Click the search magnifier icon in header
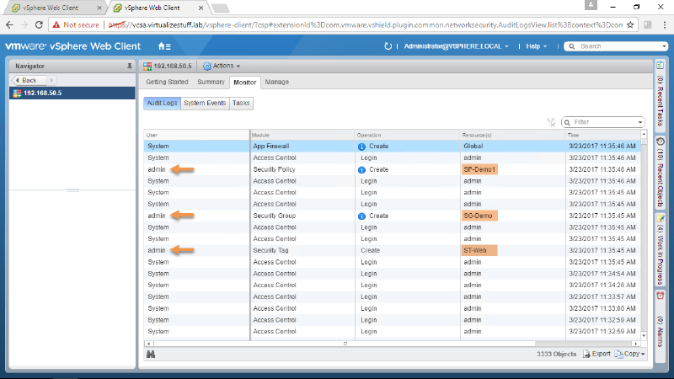The height and width of the screenshot is (379, 674). (572, 46)
